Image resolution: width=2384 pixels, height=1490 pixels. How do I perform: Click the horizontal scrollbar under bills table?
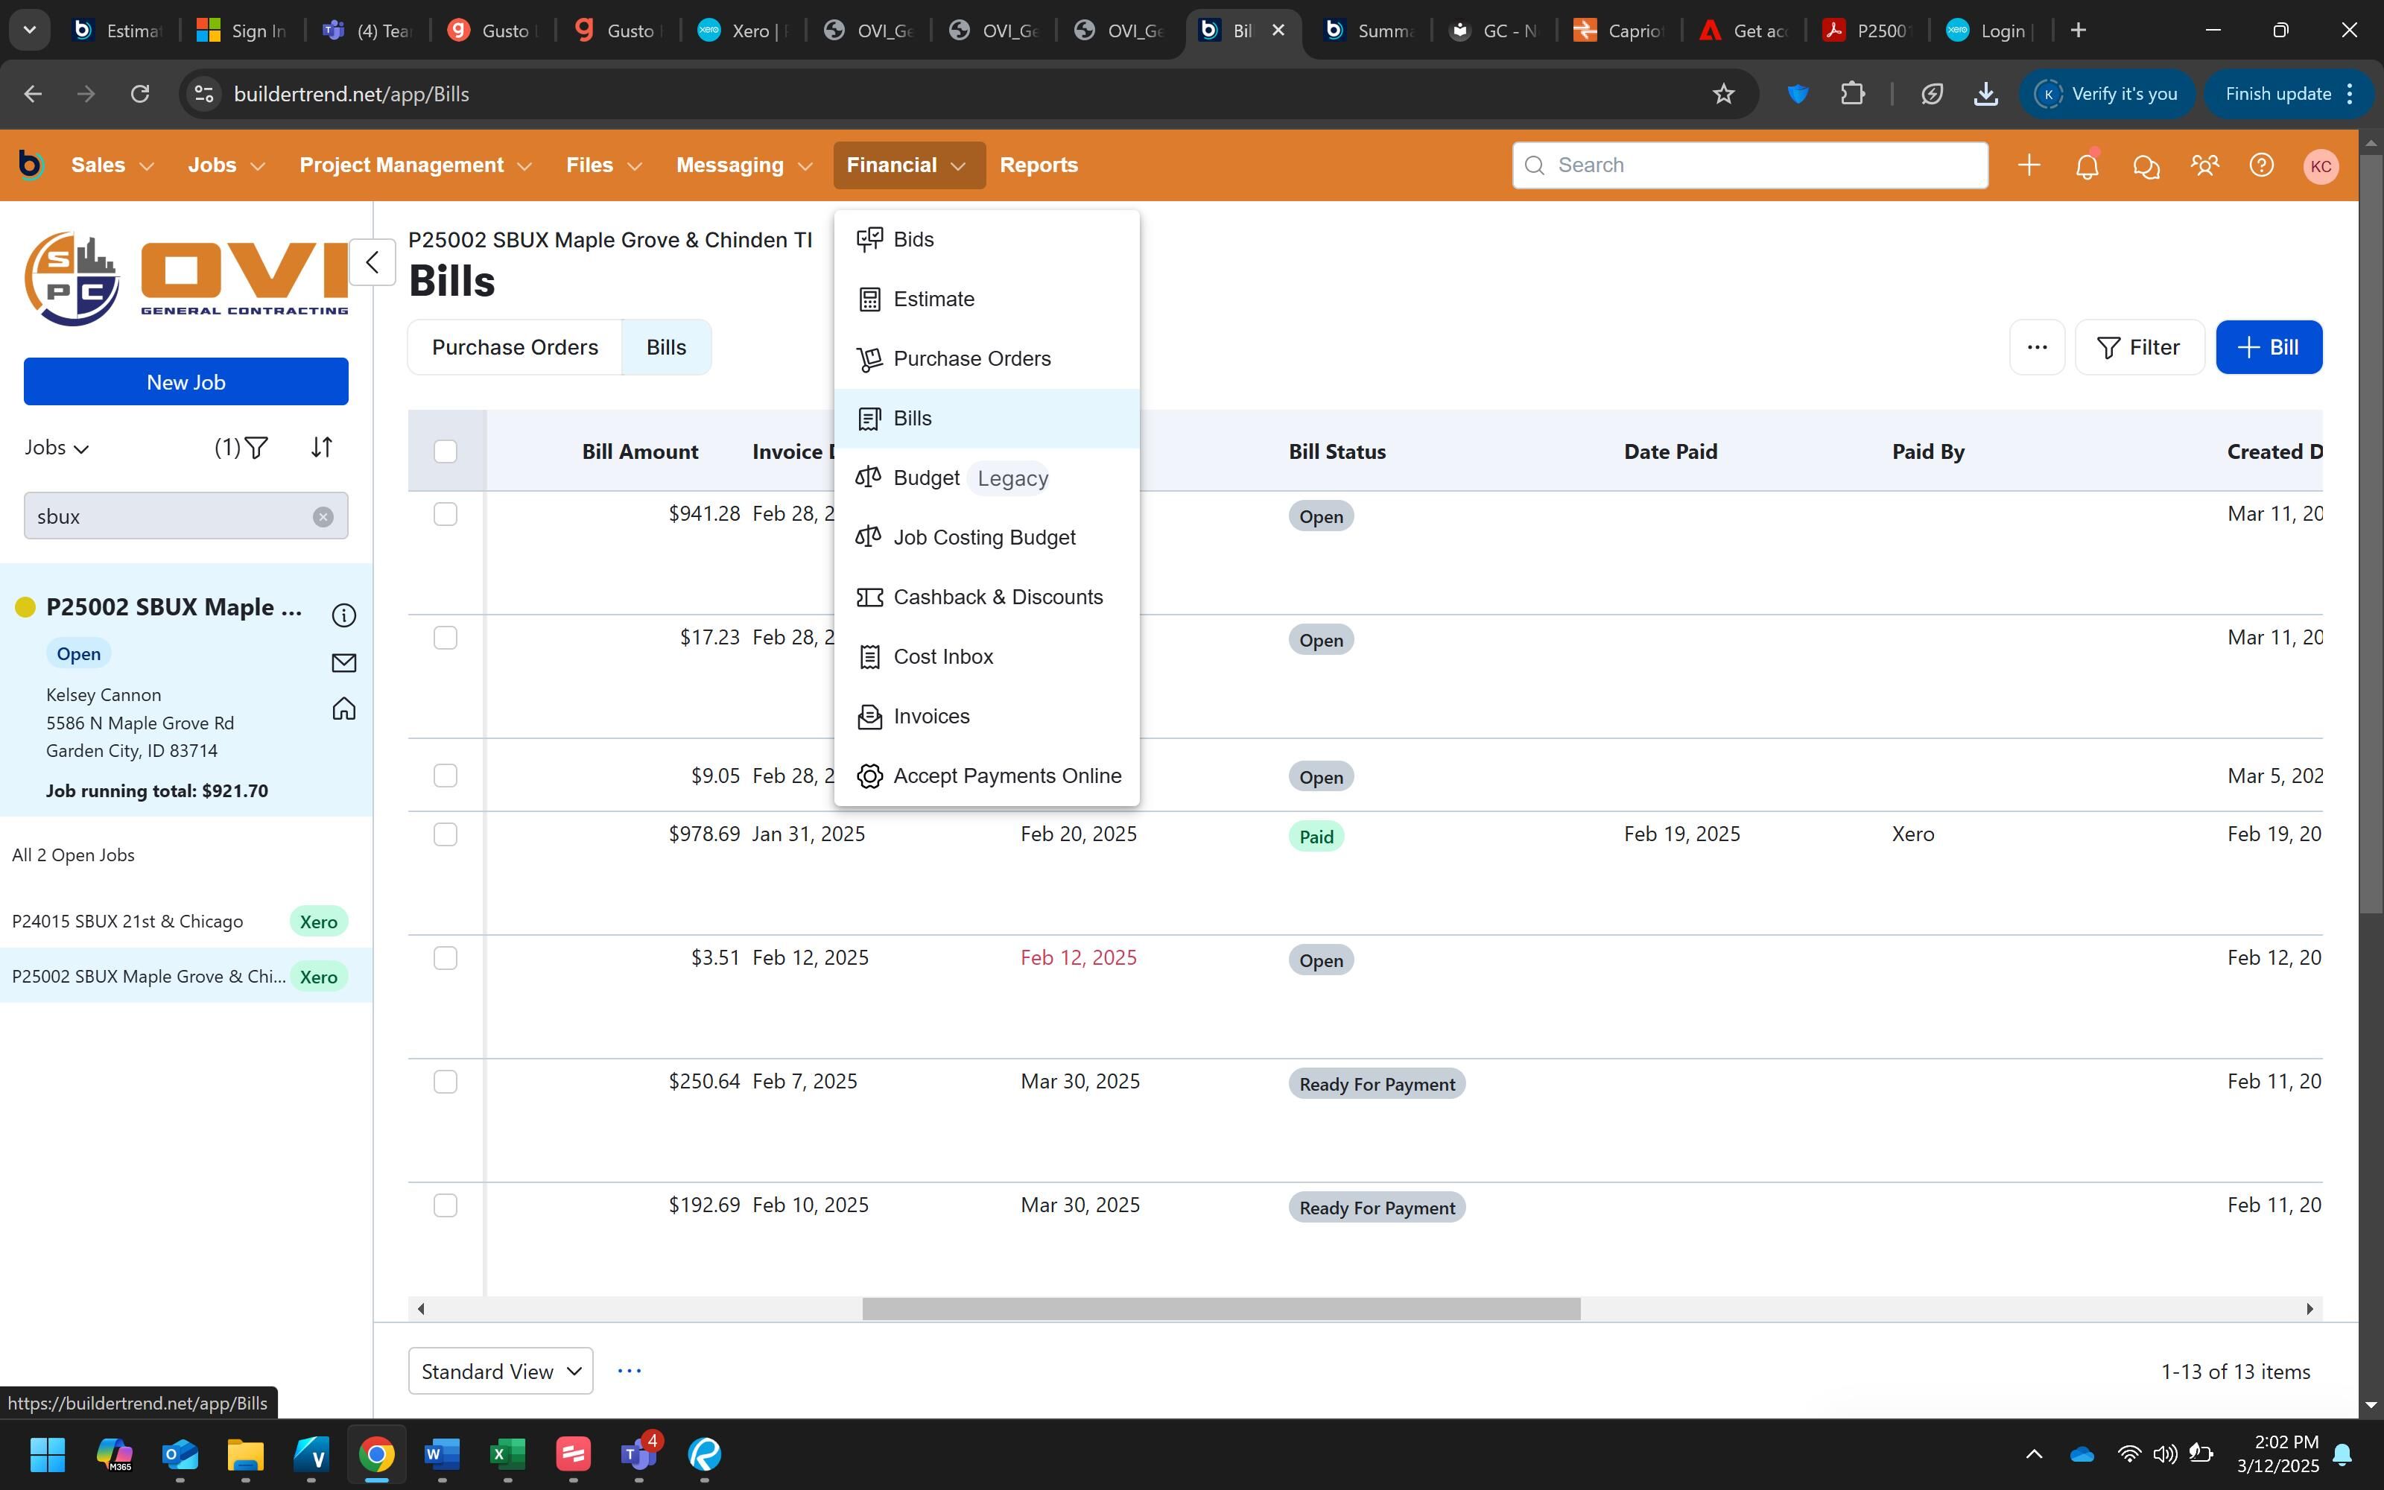tap(1220, 1309)
